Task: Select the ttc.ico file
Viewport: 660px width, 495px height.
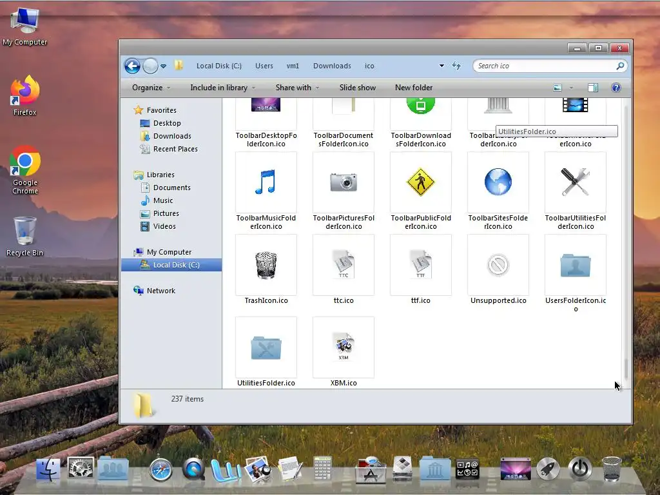Action: [x=344, y=270]
